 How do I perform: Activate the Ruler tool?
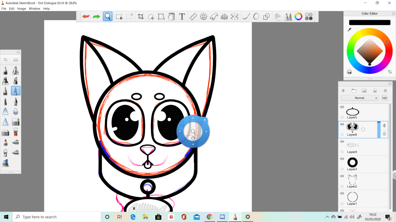(193, 17)
